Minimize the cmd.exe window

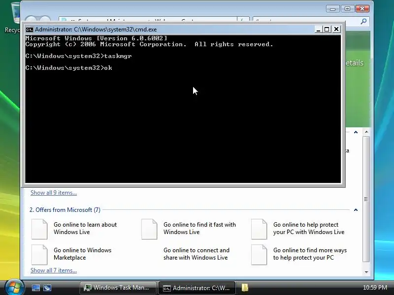point(318,29)
